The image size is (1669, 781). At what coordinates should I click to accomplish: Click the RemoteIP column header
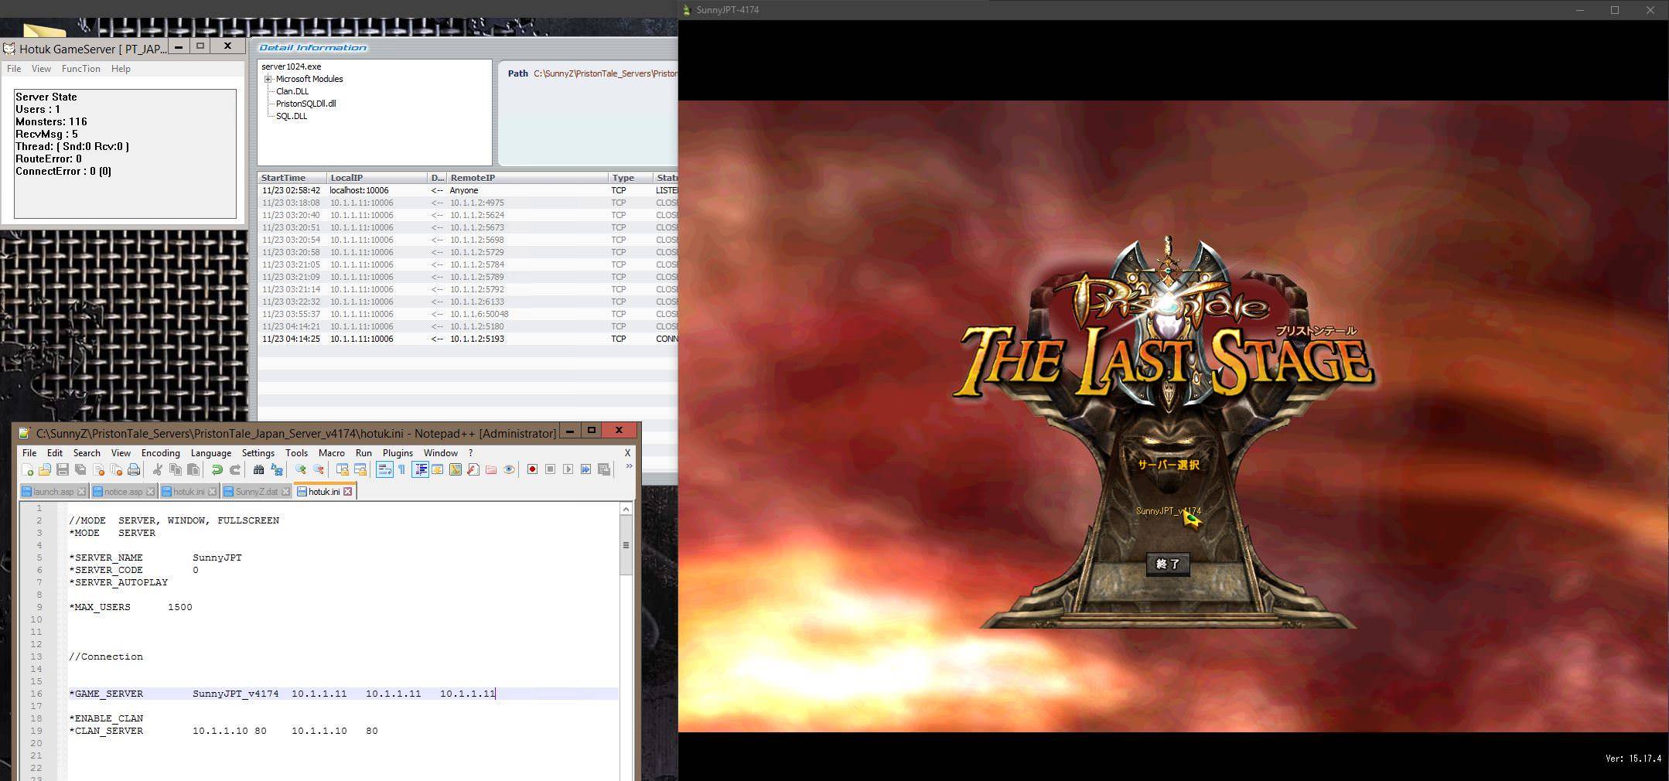click(x=528, y=178)
